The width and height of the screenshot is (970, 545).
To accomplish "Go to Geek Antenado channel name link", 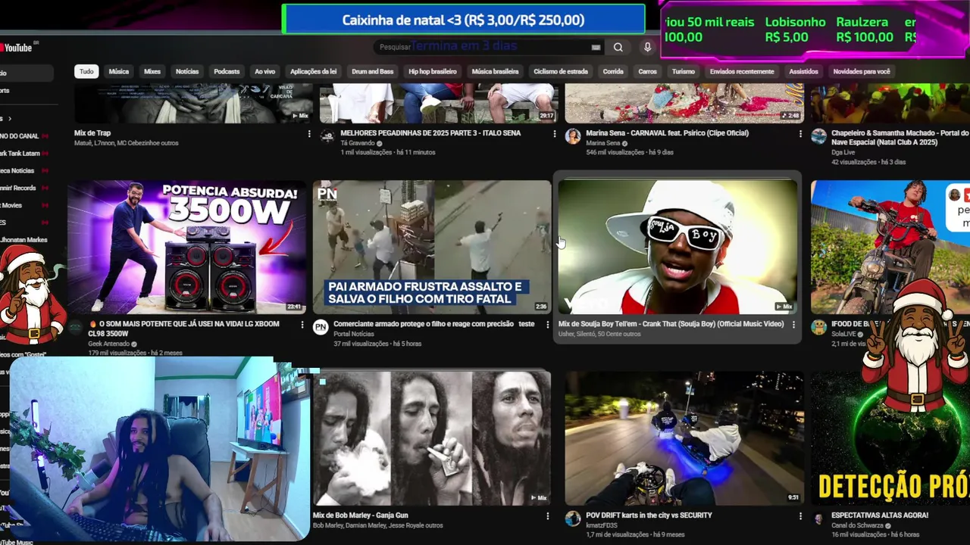I will (109, 344).
